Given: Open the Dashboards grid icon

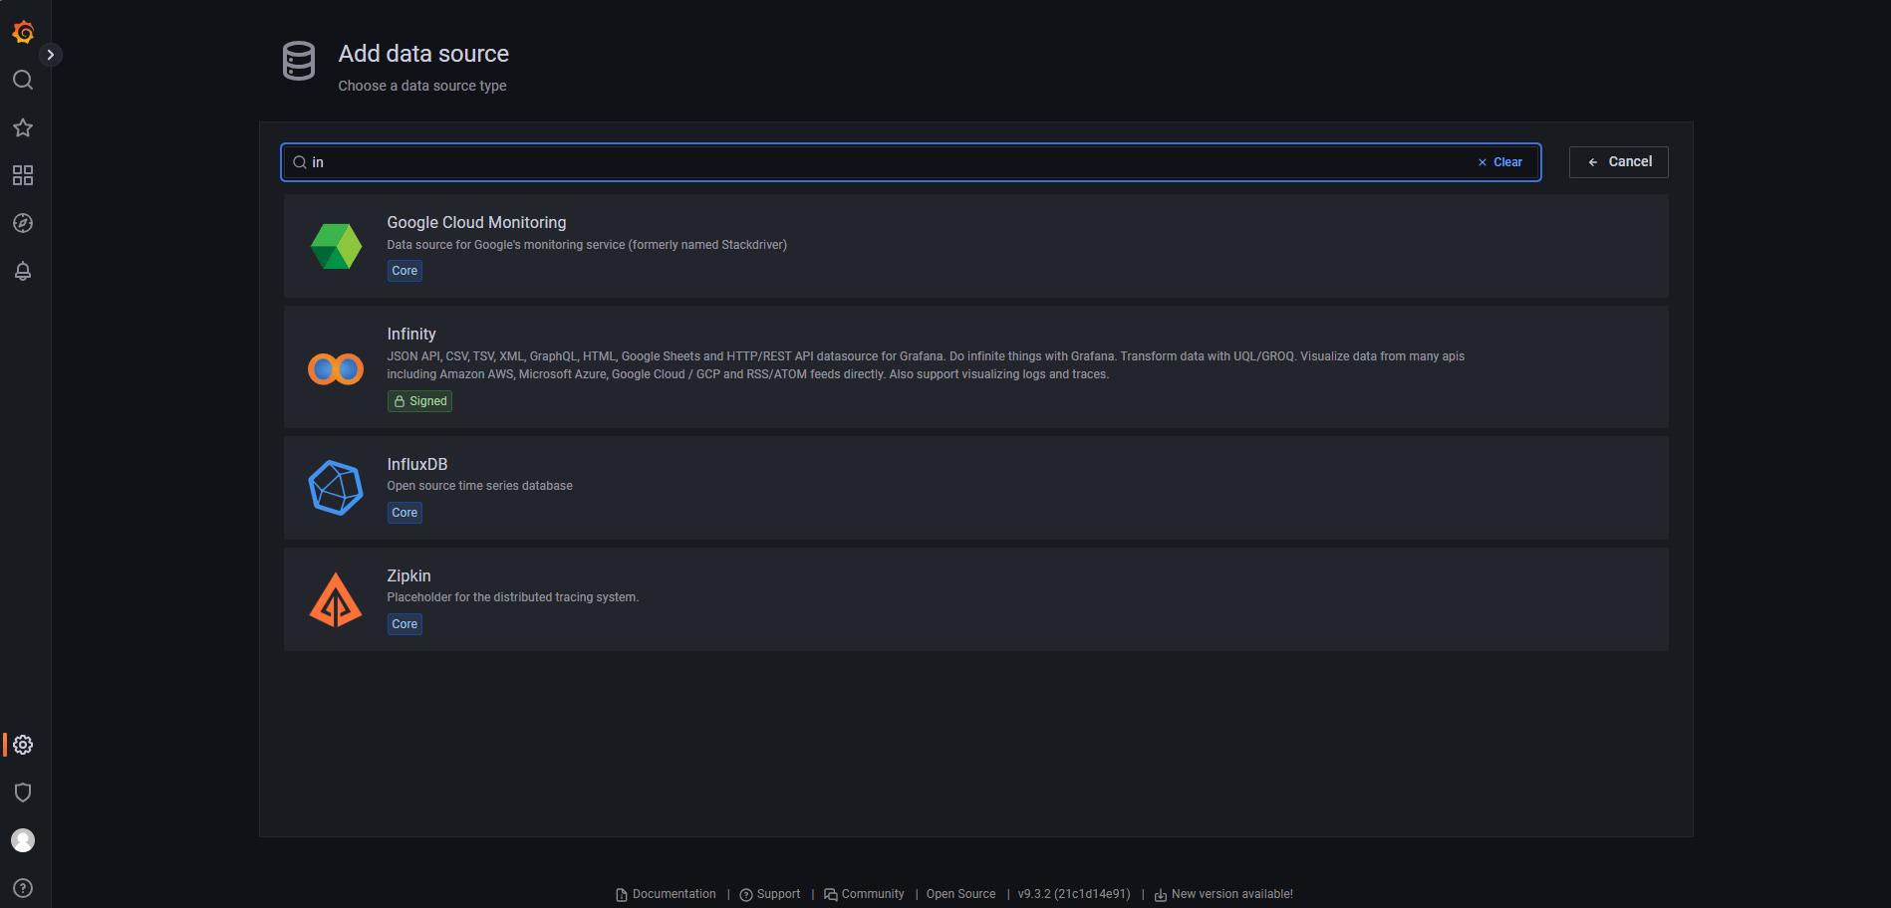Looking at the screenshot, I should tap(23, 175).
